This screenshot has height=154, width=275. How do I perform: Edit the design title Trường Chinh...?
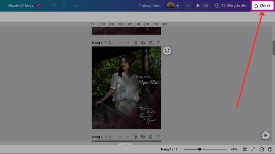pos(150,5)
